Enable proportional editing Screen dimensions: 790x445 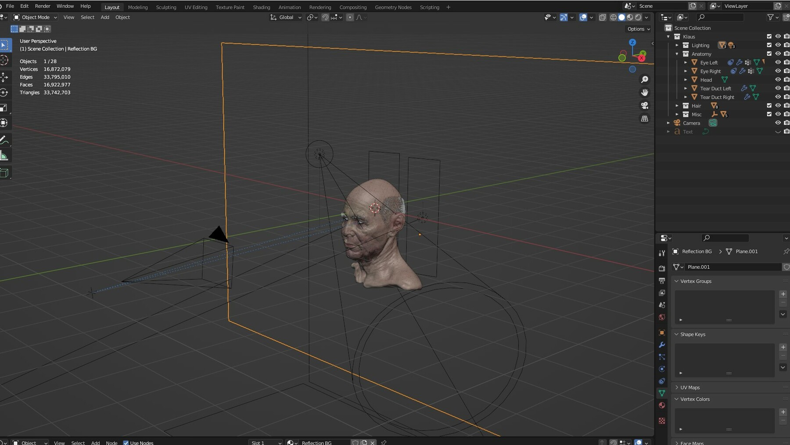[x=350, y=18]
